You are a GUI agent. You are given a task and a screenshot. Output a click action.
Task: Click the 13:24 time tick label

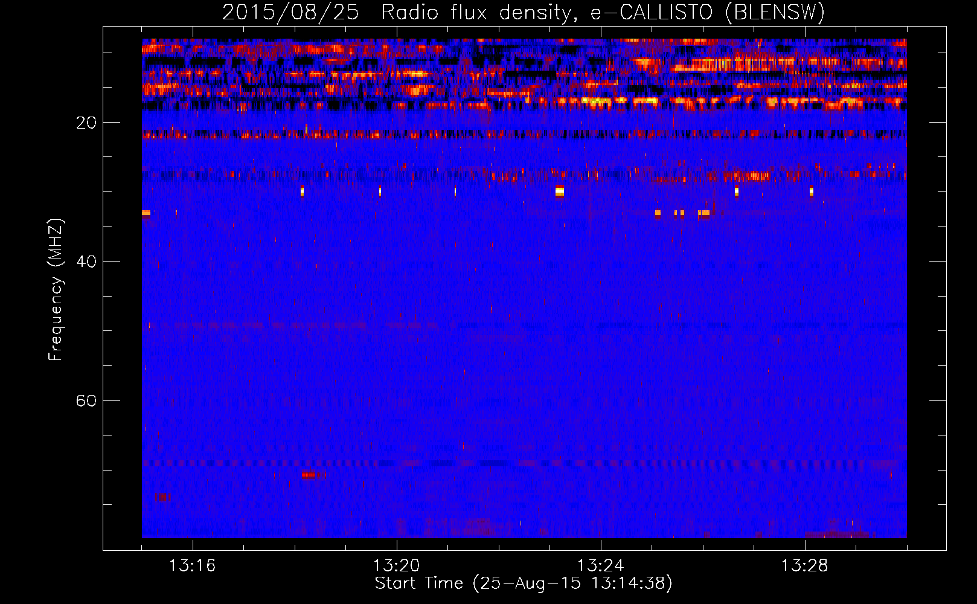[600, 566]
